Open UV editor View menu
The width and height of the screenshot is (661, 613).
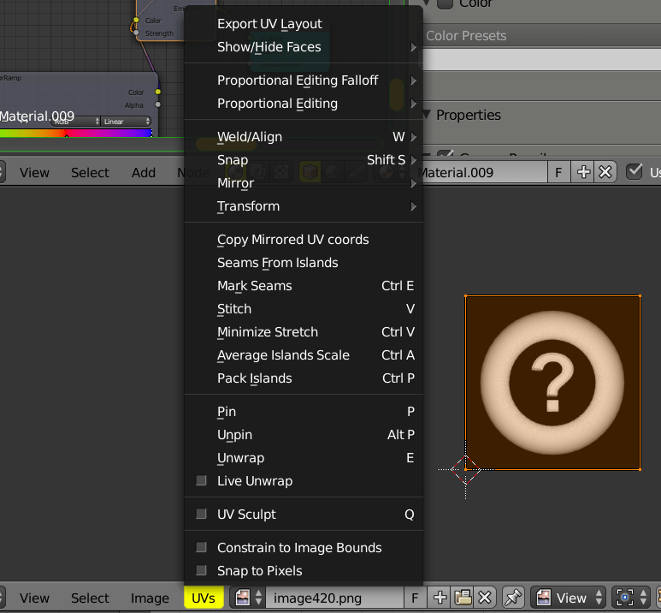tap(34, 598)
